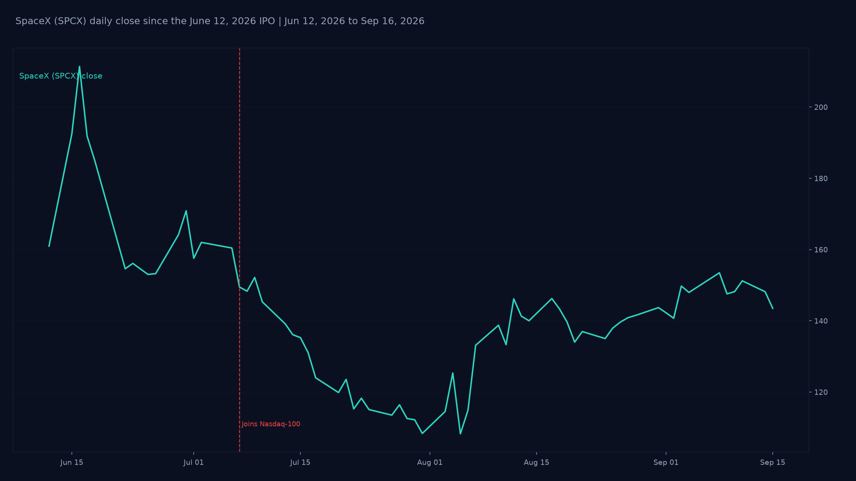Click the 'Jul 01' x-axis label
Viewport: 856px width, 481px height.
194,463
